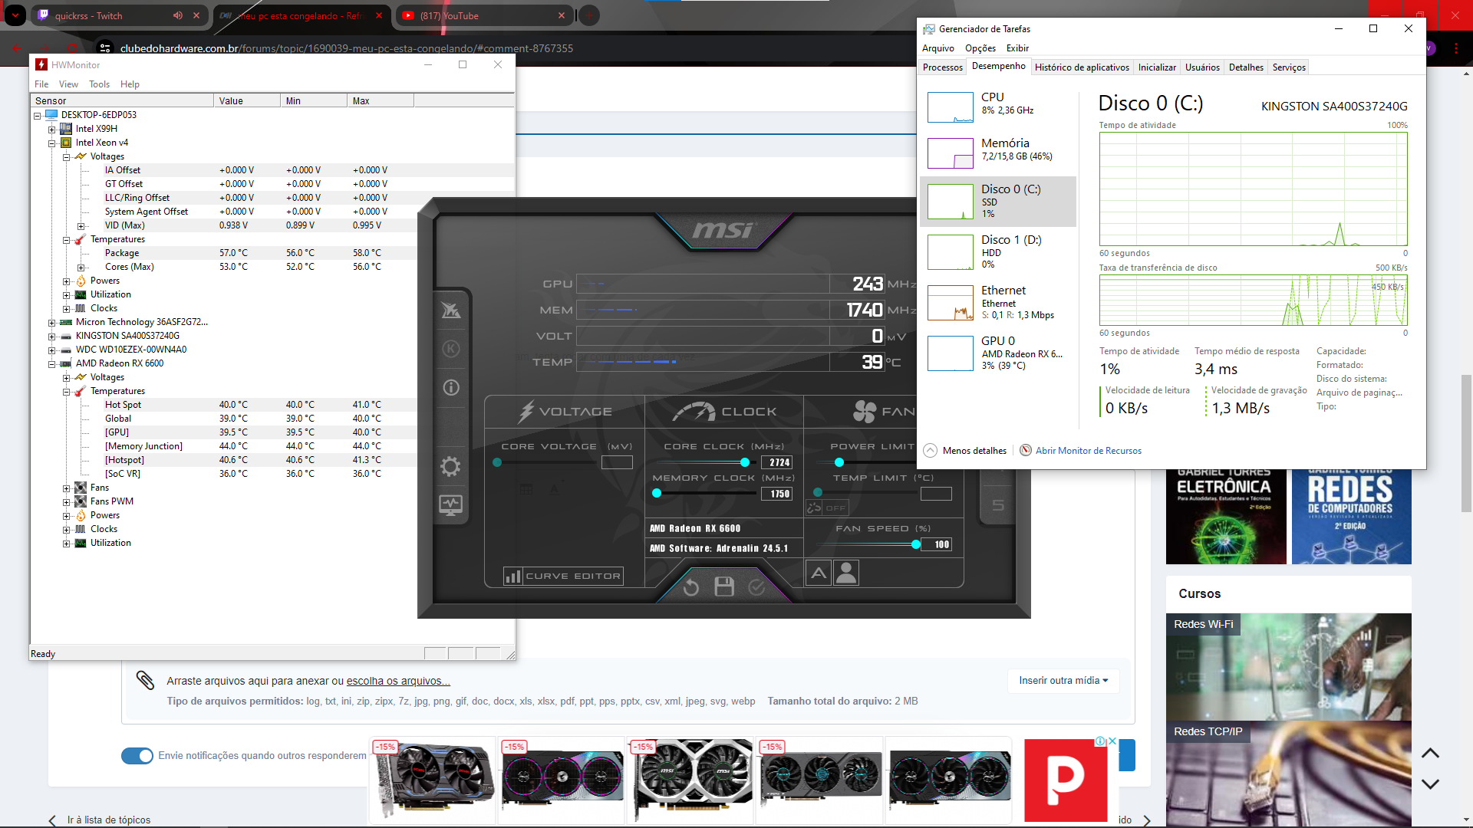Click the browser reload icon
Image resolution: width=1473 pixels, height=828 pixels.
pos(71,48)
